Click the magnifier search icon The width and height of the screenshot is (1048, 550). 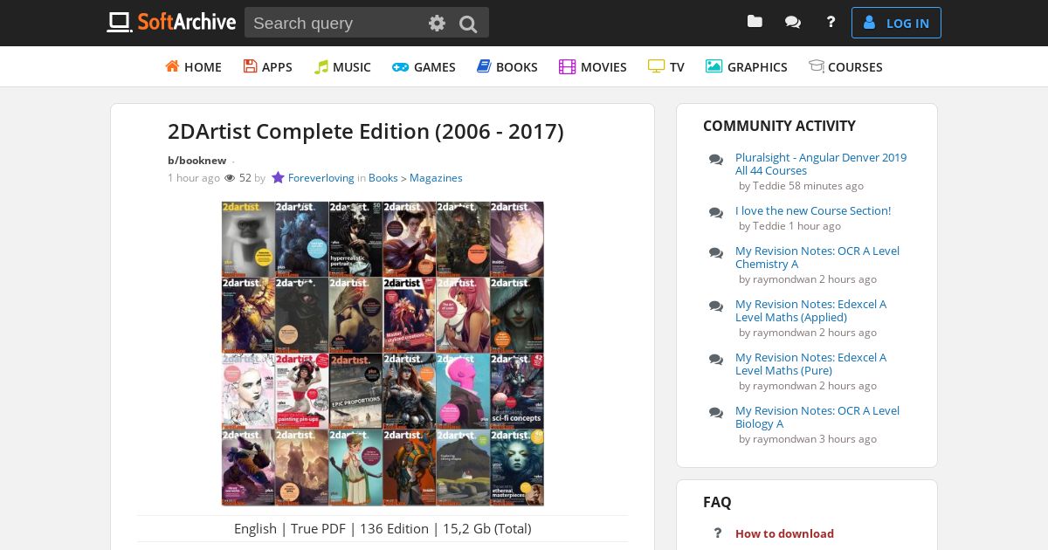(x=468, y=24)
